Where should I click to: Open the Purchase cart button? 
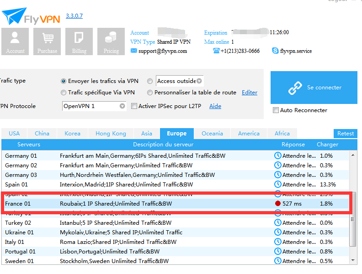[x=47, y=41]
